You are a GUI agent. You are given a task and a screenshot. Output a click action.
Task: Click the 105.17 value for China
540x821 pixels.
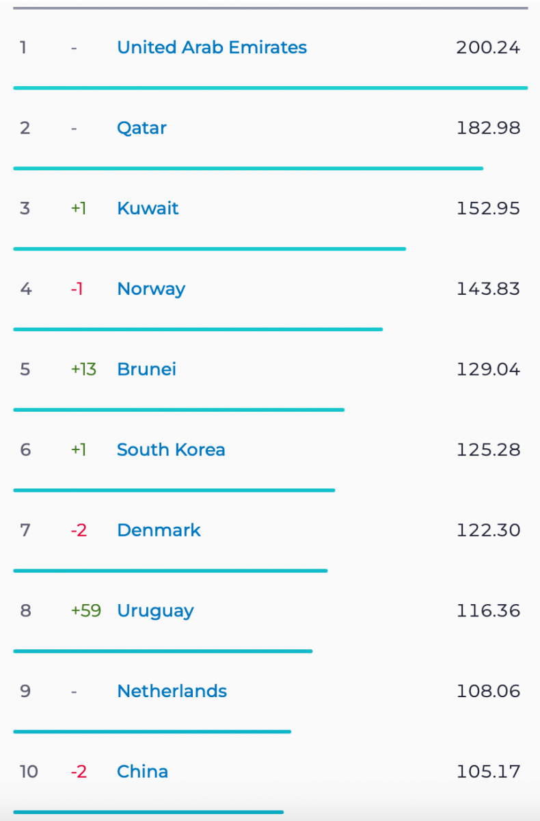point(488,772)
